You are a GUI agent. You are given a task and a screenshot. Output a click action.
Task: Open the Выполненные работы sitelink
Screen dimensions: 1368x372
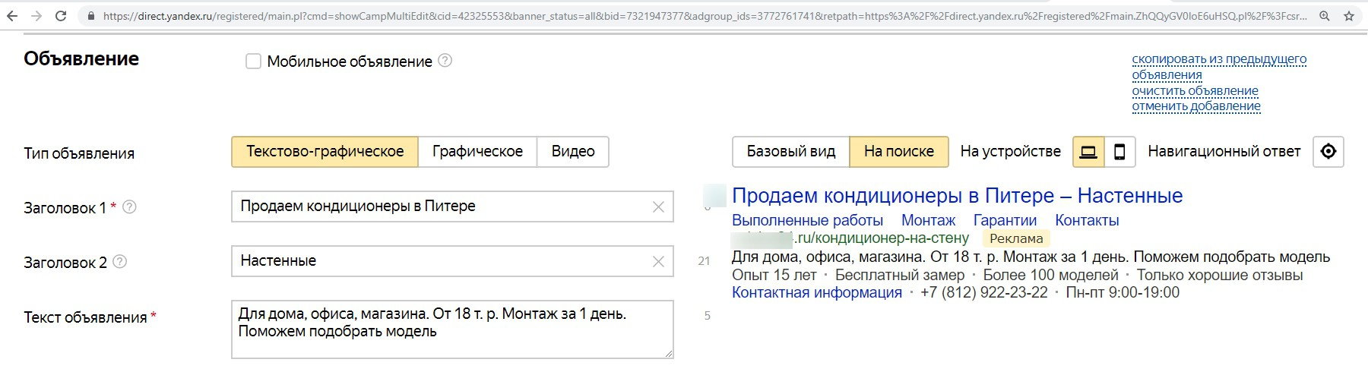[807, 221]
